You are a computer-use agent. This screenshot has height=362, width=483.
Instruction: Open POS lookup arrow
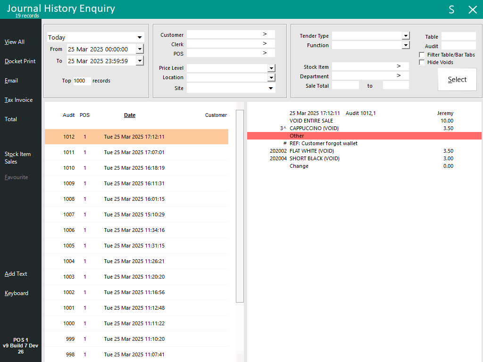click(265, 53)
